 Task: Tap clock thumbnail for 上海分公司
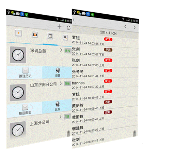pyautogui.click(x=18, y=130)
